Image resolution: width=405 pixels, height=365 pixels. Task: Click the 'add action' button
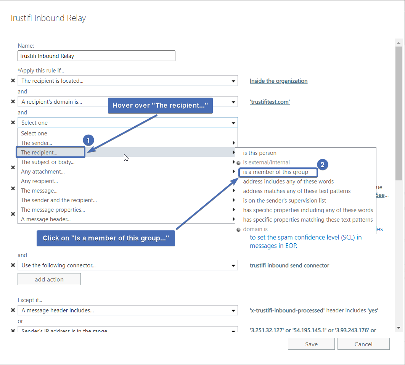coord(49,279)
